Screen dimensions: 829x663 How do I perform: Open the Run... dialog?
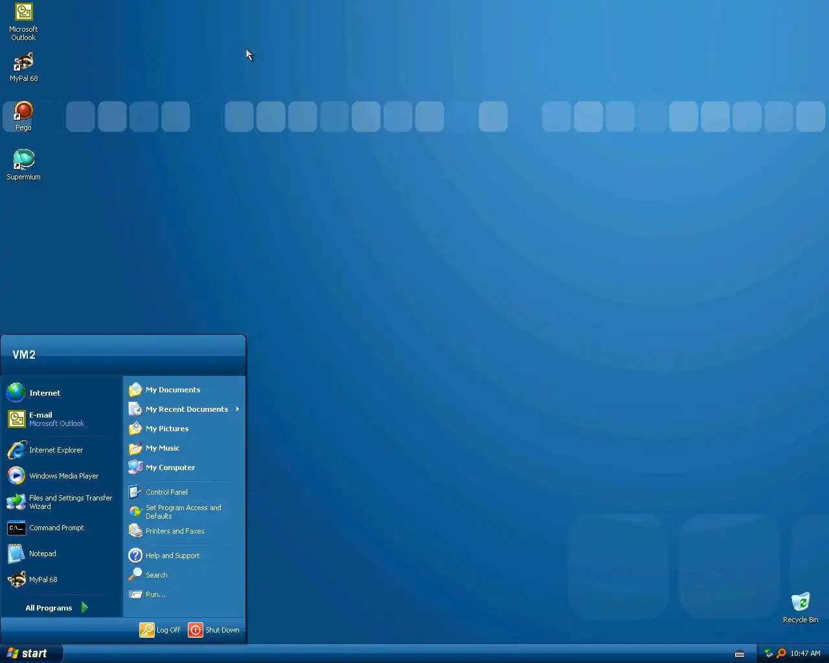pos(184,594)
